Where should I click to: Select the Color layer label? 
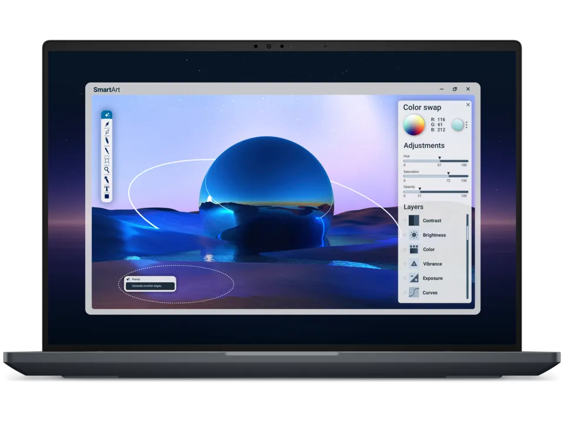tap(428, 249)
